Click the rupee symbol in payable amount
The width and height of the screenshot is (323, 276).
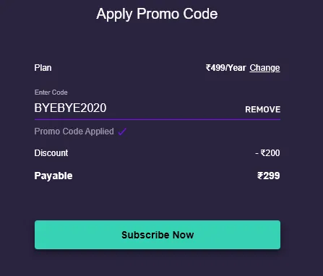click(260, 176)
